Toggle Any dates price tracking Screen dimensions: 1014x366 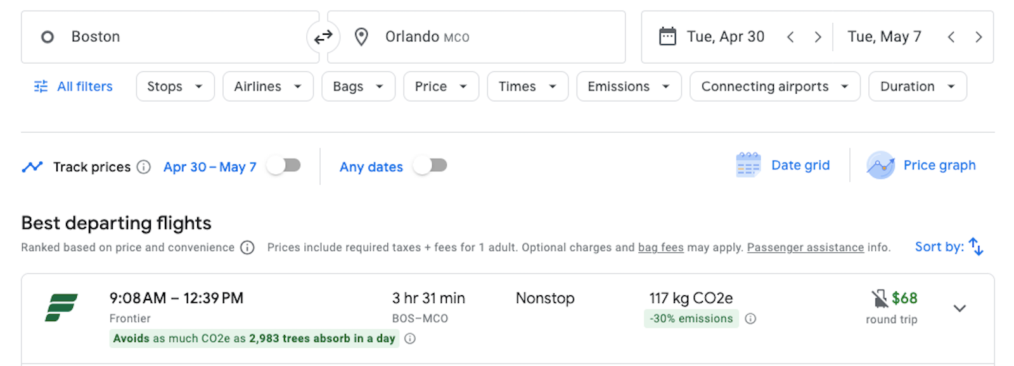click(x=430, y=166)
